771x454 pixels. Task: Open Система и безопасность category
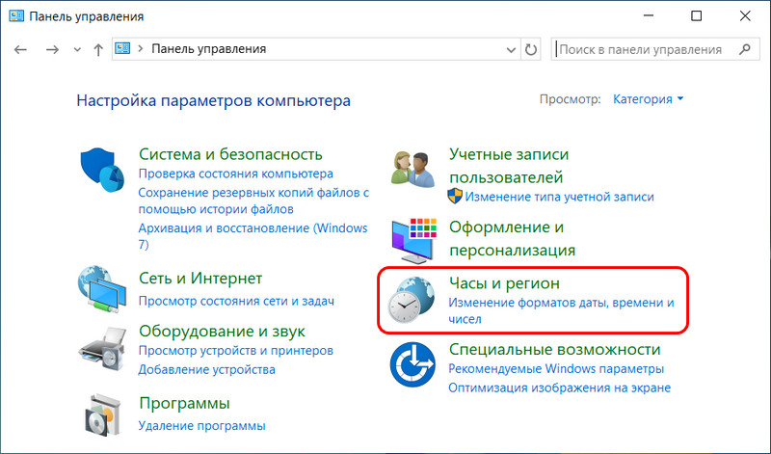(230, 154)
